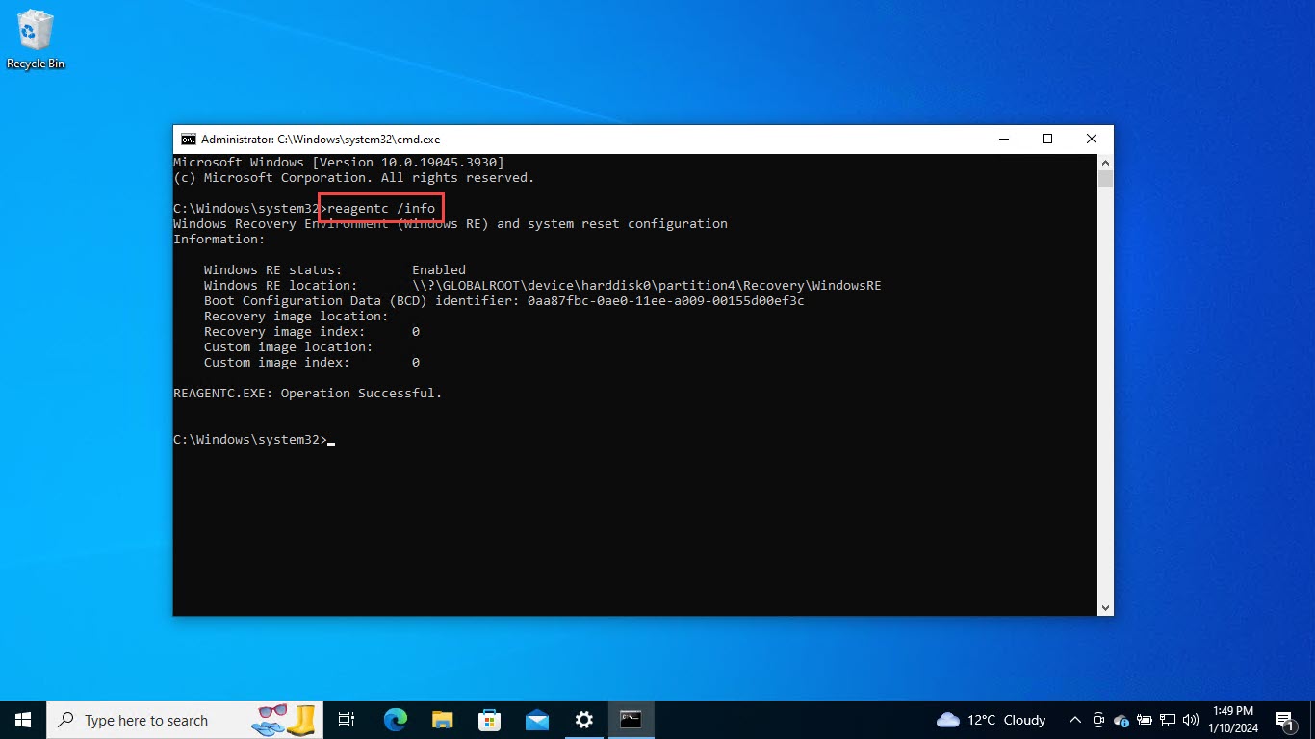Open network settings tray icon
The image size is (1315, 739).
pos(1168,720)
